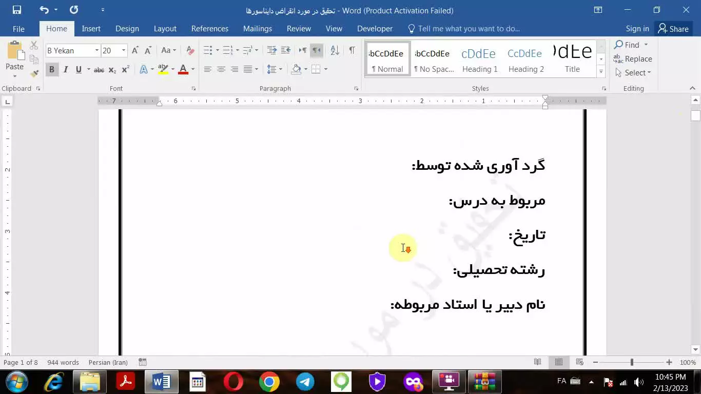The height and width of the screenshot is (394, 701).
Task: Align text left
Action: tap(207, 69)
